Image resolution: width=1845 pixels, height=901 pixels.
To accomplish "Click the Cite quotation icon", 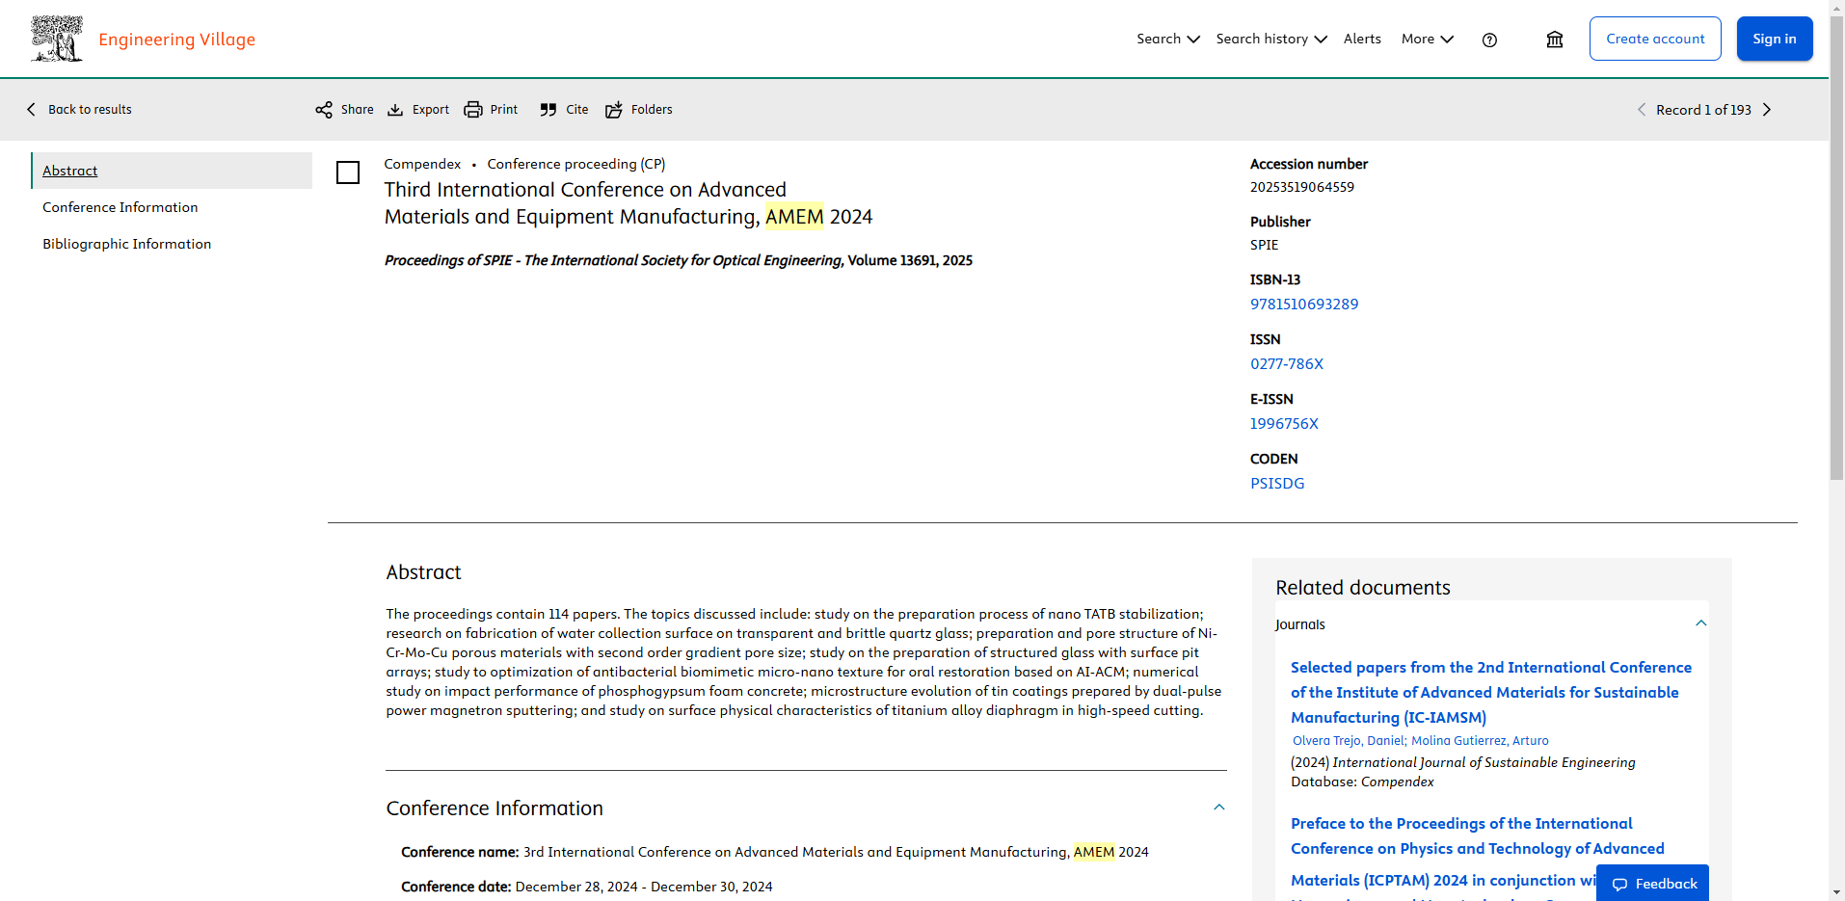I will click(x=548, y=110).
